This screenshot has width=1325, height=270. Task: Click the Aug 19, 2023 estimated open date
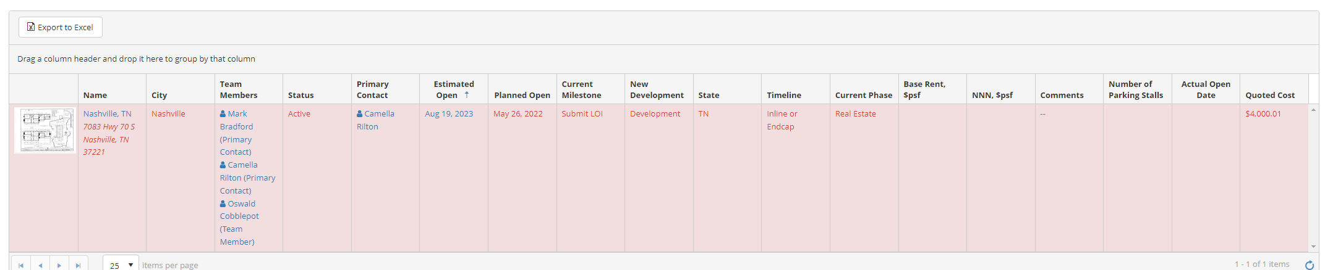(449, 113)
